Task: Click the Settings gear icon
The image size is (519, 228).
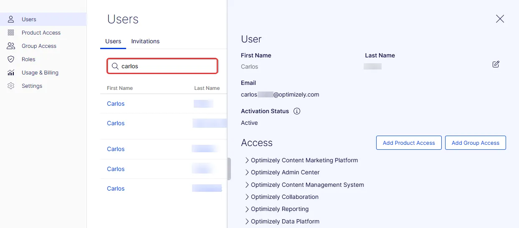Action: point(11,86)
